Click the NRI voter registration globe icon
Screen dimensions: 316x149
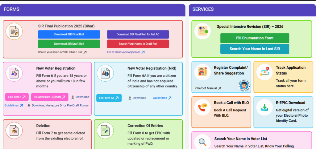coord(105,73)
